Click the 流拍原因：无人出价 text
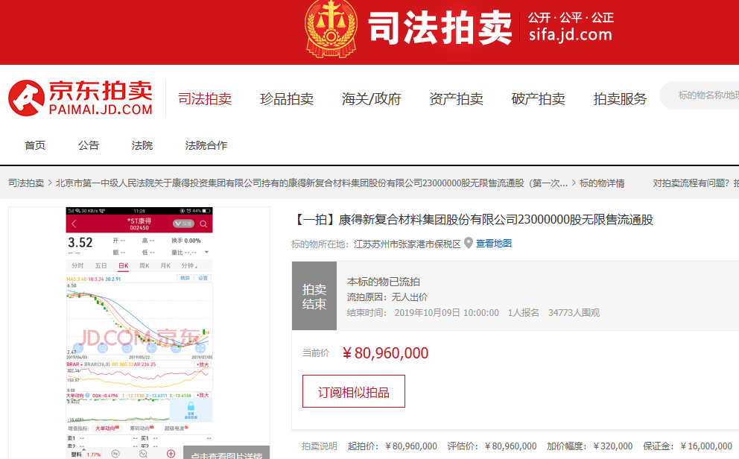The height and width of the screenshot is (459, 739). (x=387, y=297)
